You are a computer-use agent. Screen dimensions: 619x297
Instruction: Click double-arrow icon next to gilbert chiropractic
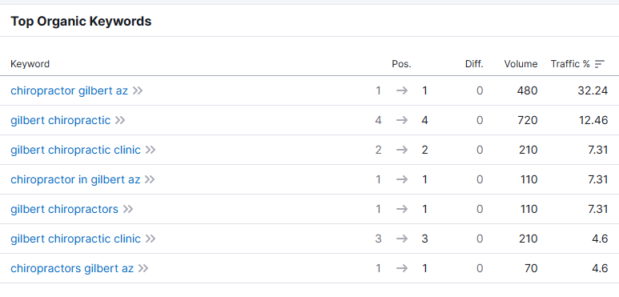click(x=120, y=120)
